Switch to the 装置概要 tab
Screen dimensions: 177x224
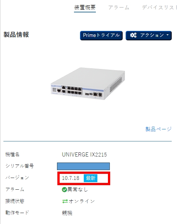(85, 8)
